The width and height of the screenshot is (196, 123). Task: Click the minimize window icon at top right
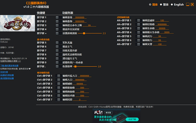pyautogui.click(x=188, y=5)
